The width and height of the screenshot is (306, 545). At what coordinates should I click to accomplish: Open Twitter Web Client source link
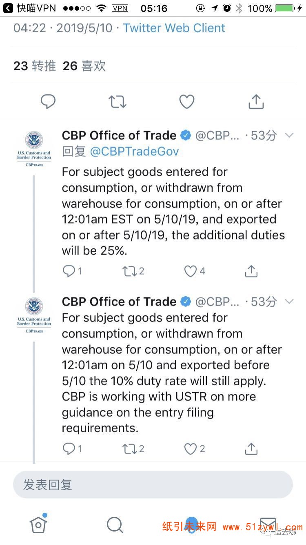pyautogui.click(x=174, y=28)
